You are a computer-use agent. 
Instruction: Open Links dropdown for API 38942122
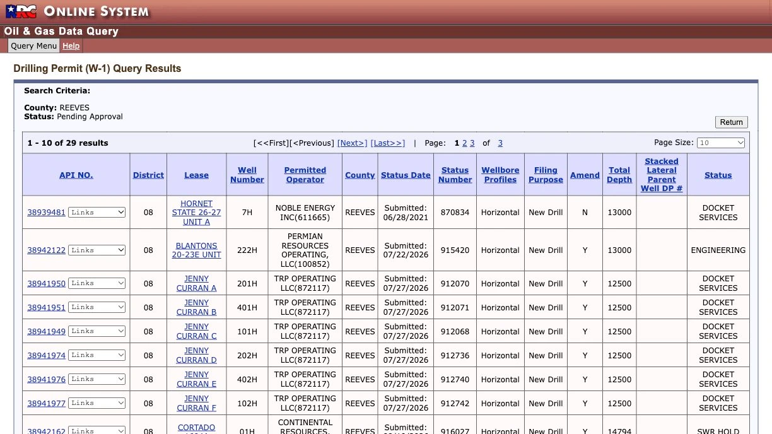click(97, 250)
